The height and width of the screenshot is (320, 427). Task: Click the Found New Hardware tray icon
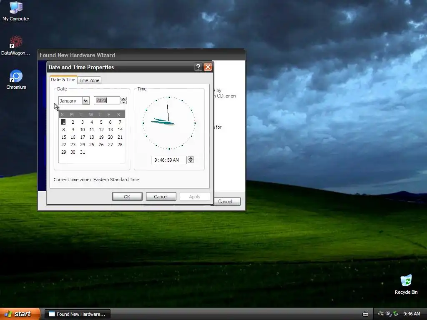[x=381, y=314]
